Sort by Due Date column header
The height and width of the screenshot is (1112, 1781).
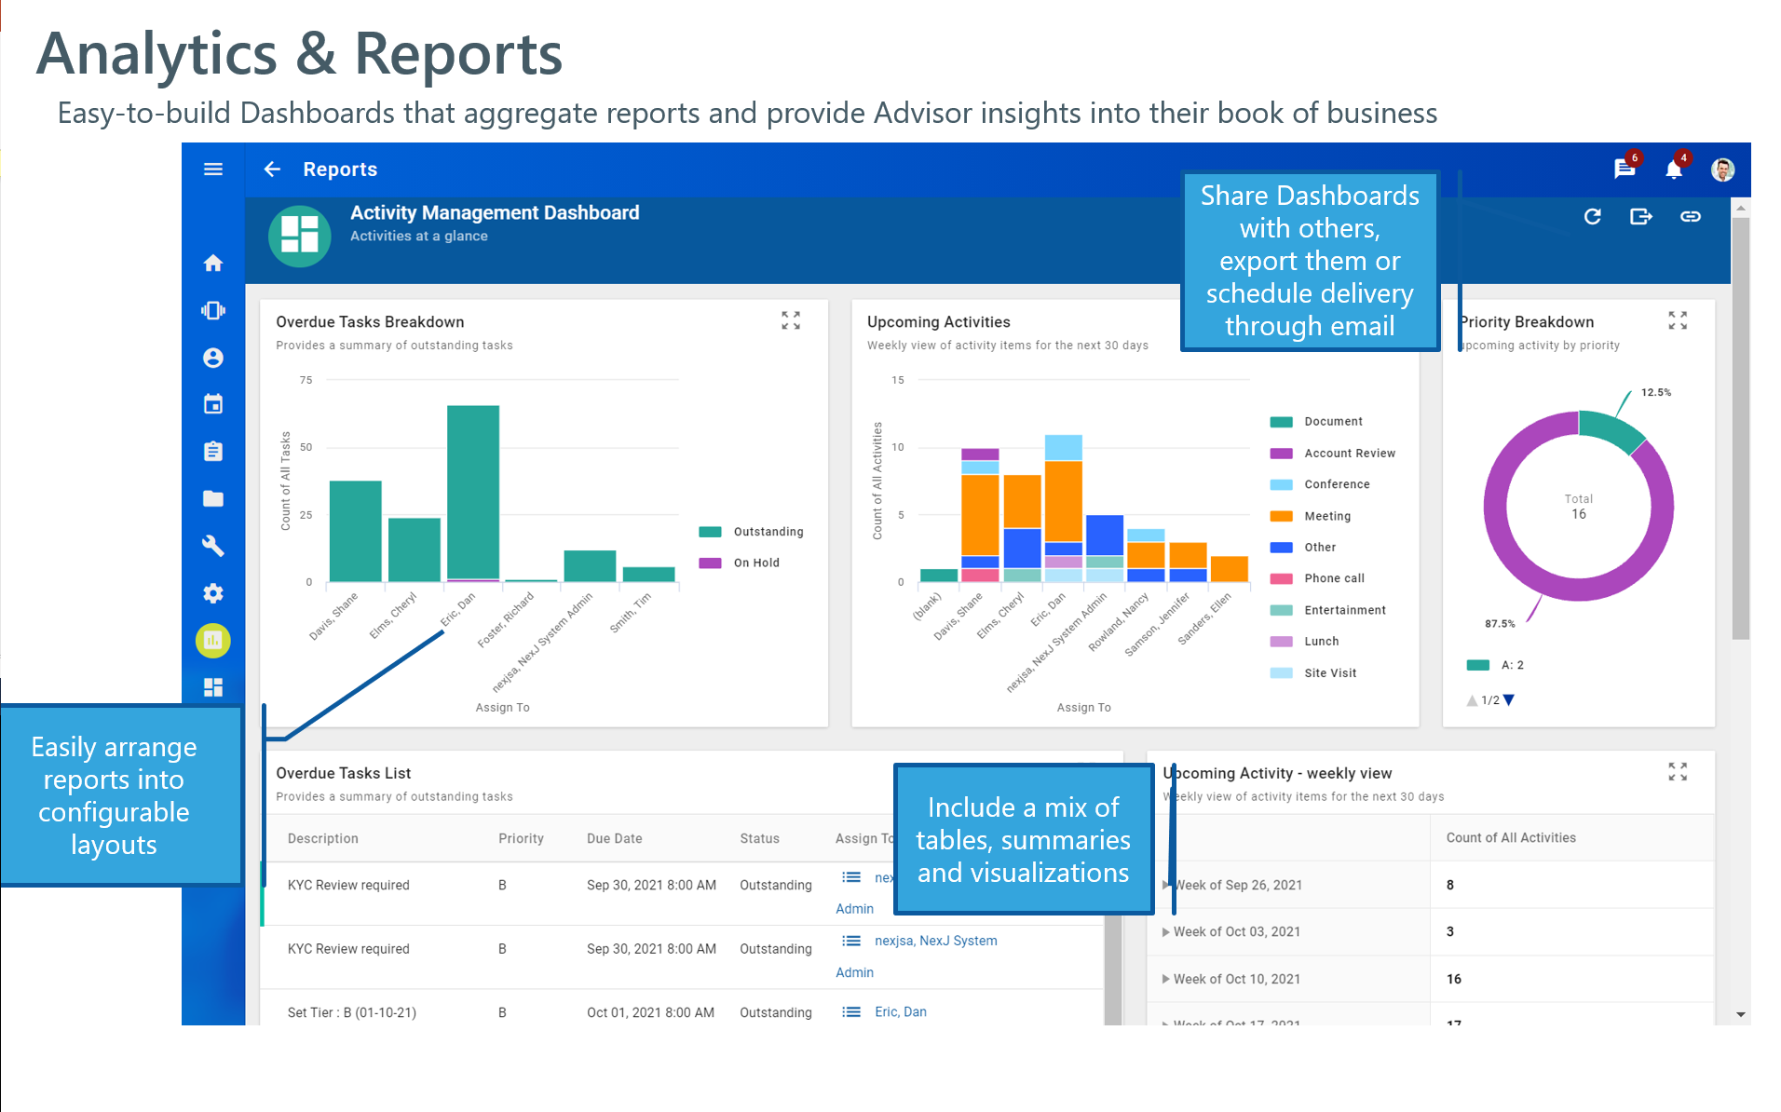click(615, 838)
